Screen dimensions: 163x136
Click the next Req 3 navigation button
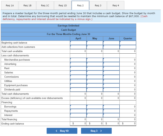(96, 131)
